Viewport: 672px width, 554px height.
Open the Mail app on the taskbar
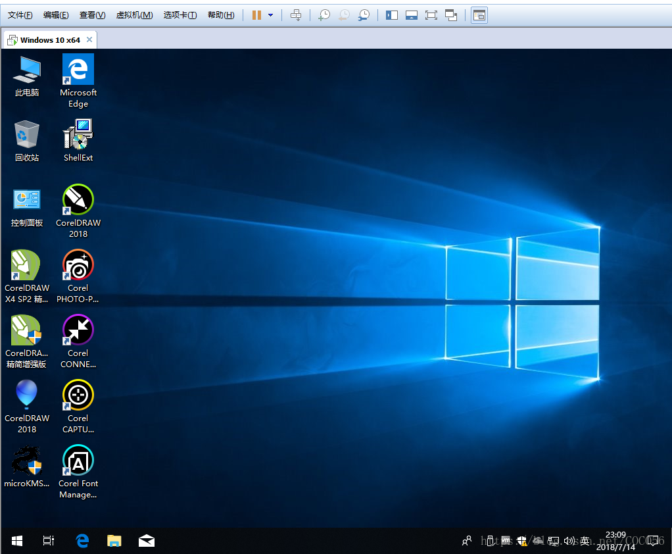coord(146,541)
